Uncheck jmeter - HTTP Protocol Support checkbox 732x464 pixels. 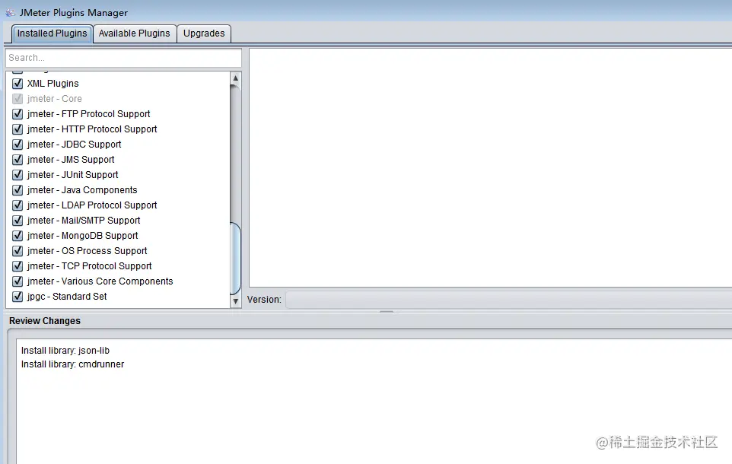(18, 129)
